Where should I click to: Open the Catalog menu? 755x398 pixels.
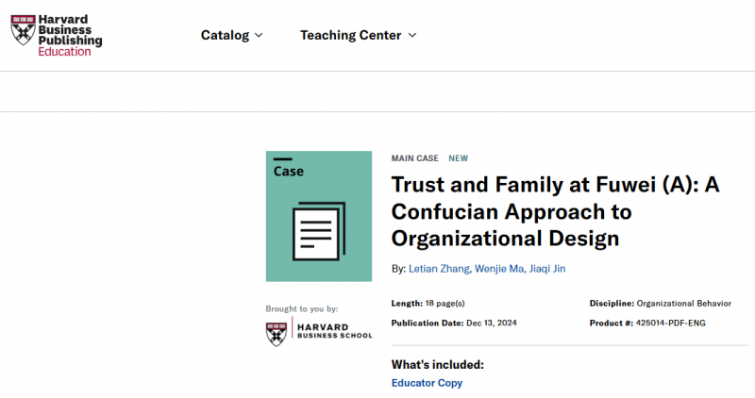(231, 35)
